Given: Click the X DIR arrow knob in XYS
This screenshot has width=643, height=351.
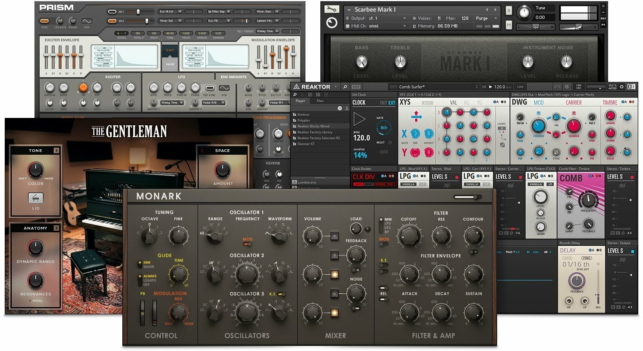Looking at the screenshot, I should (x=415, y=134).
